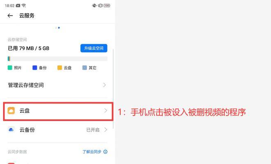Tap the green 照片 legend swatch

click(x=10, y=68)
